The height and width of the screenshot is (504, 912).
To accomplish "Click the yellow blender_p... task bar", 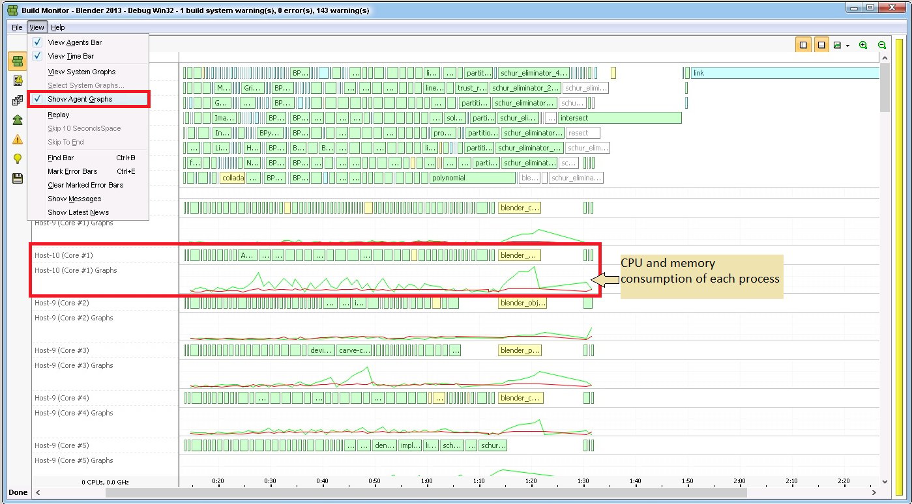I will click(520, 350).
